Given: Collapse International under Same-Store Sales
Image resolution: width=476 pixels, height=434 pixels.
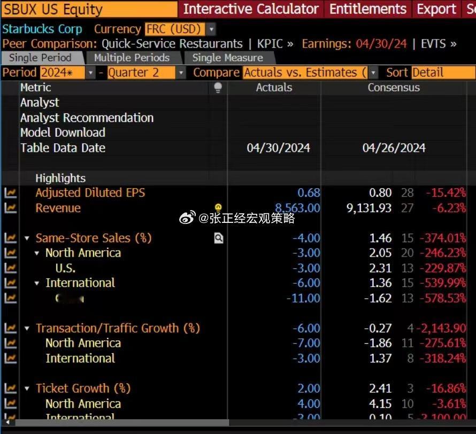Looking at the screenshot, I should point(37,283).
